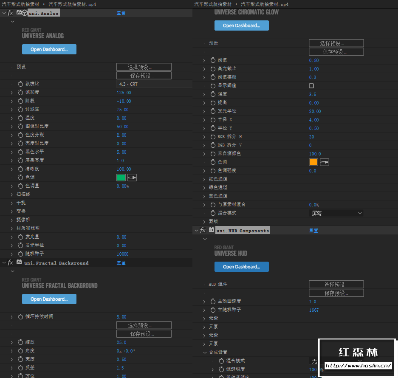The width and height of the screenshot is (398, 378).
Task: Expand the 摄像机 group
Action: pyautogui.click(x=11, y=220)
